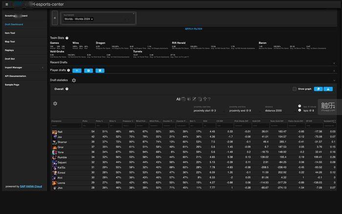Click the Overall help question icon
This screenshot has width=342, height=214.
[67, 89]
